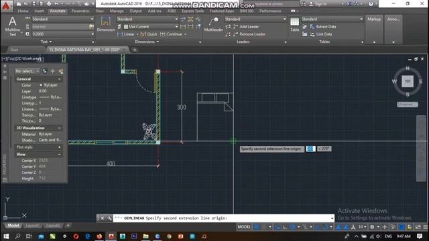Click Select Objects icon in Properties palette
This screenshot has width=429, height=241.
52,71
